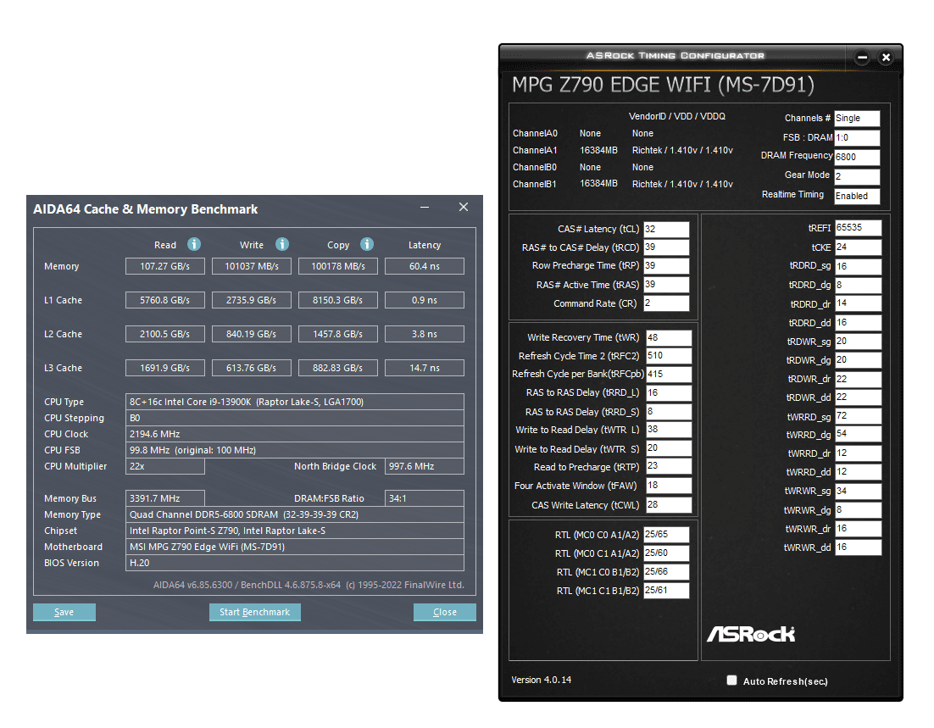Click the tREFI field showing 65535
The height and width of the screenshot is (728, 934).
click(858, 228)
